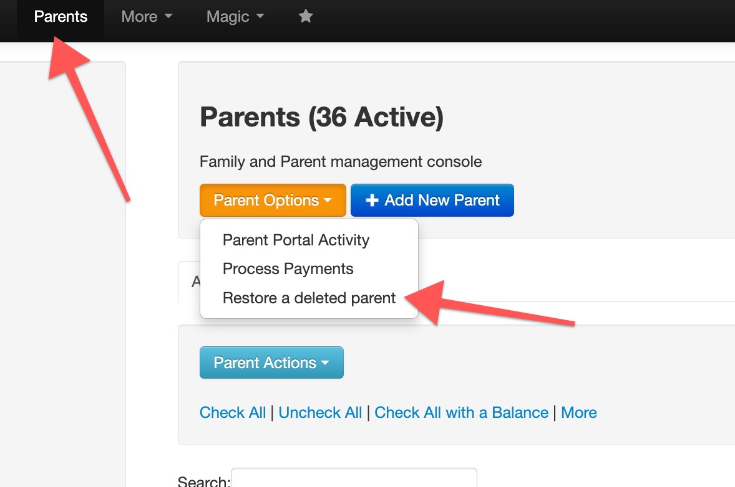
Task: Choose Process Payments from the menu
Action: 288,269
